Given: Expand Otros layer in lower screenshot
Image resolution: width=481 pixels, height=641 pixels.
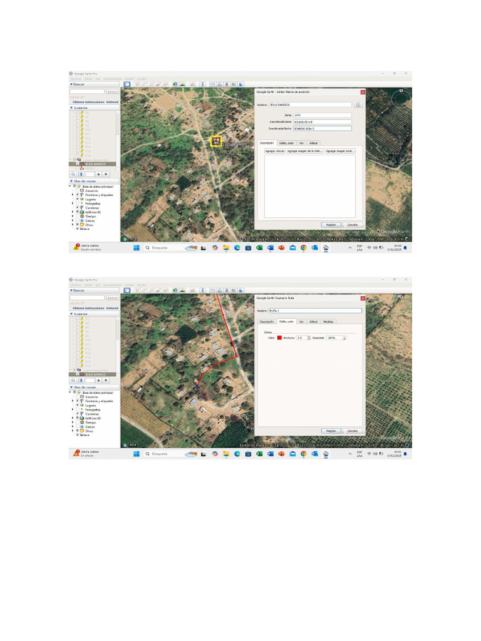Looking at the screenshot, I should coord(73,431).
